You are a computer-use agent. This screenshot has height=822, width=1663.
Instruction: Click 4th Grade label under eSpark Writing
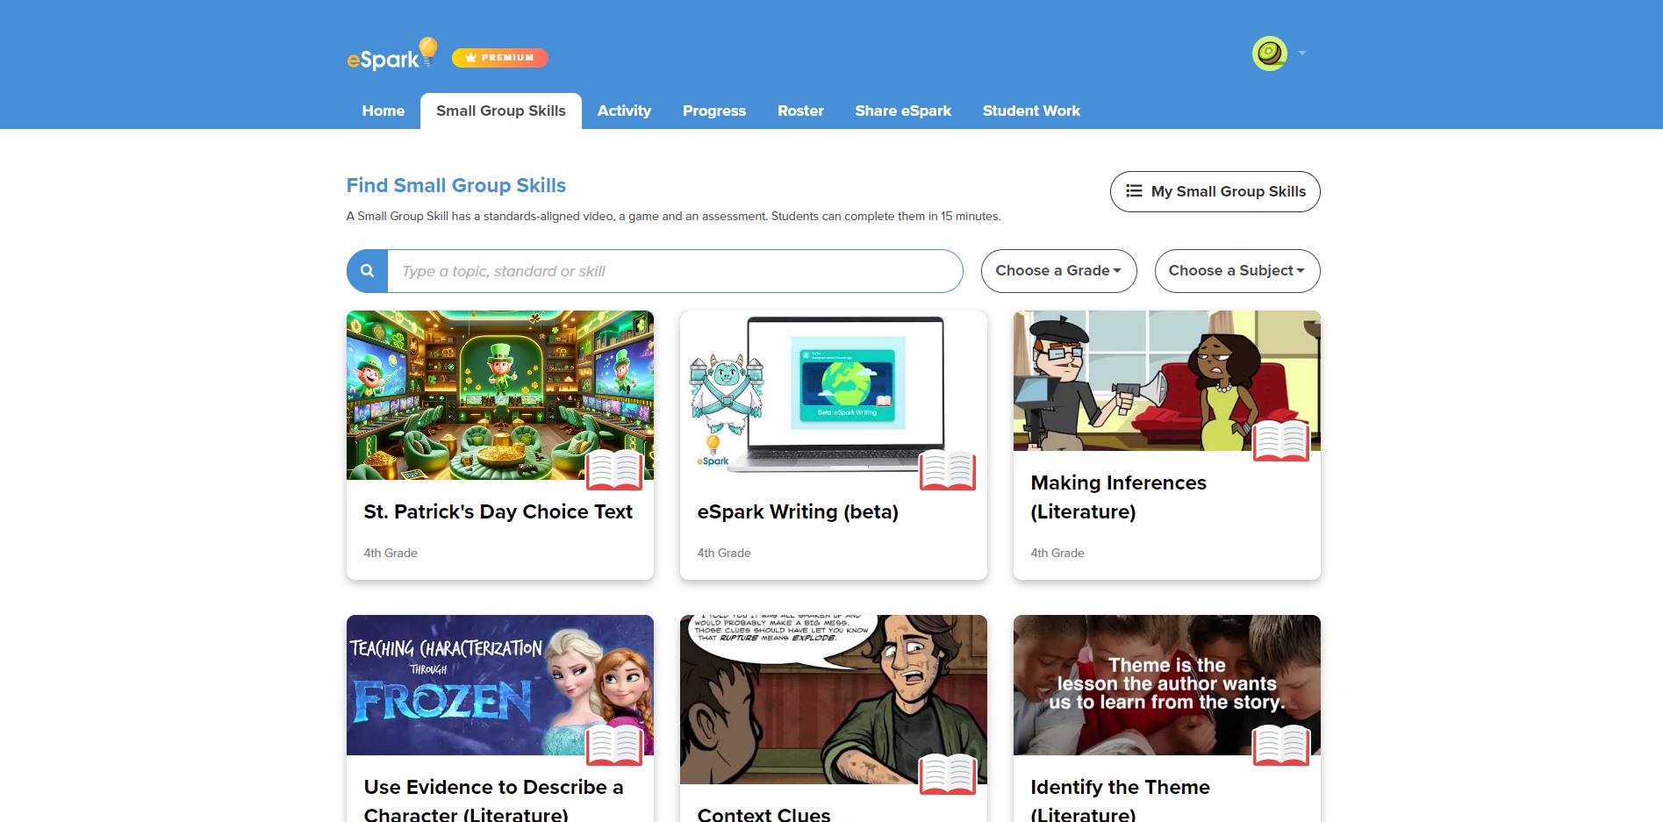tap(724, 553)
